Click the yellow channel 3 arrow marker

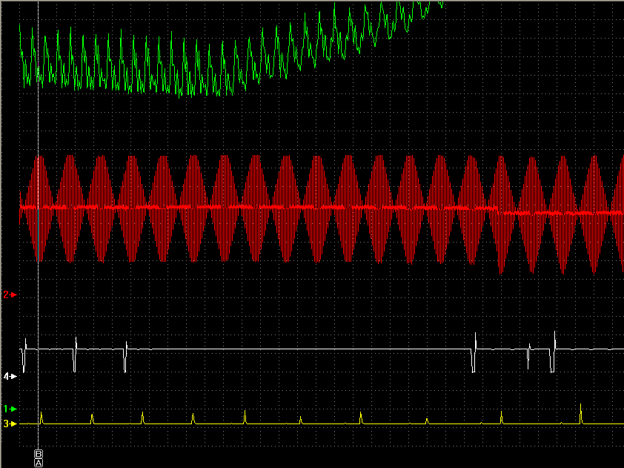point(10,423)
